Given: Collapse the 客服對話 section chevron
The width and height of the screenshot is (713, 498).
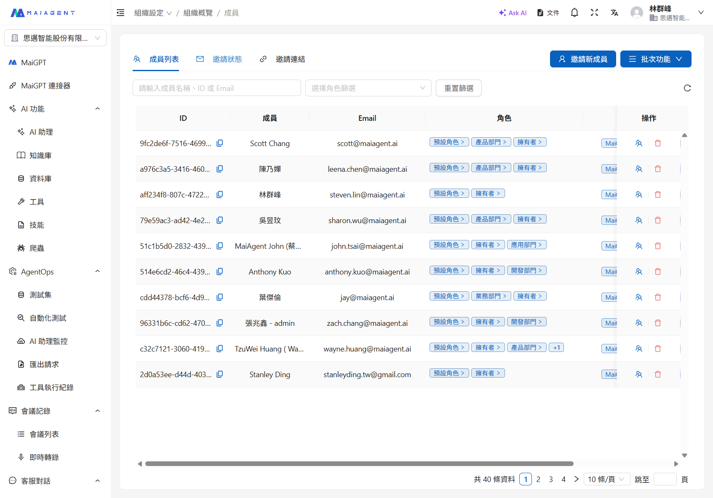Looking at the screenshot, I should pyautogui.click(x=97, y=480).
